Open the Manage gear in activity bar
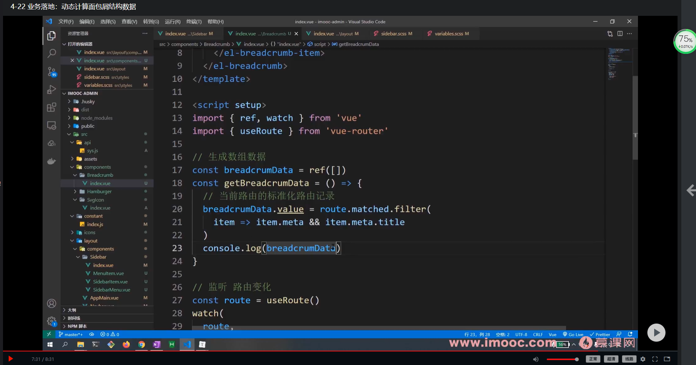The width and height of the screenshot is (696, 365). click(x=52, y=321)
